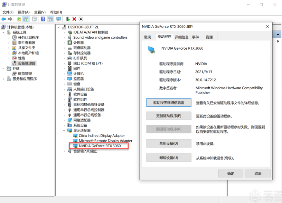Click 驱动程序详细信息(I) button
282x203 pixels.
tap(169, 103)
